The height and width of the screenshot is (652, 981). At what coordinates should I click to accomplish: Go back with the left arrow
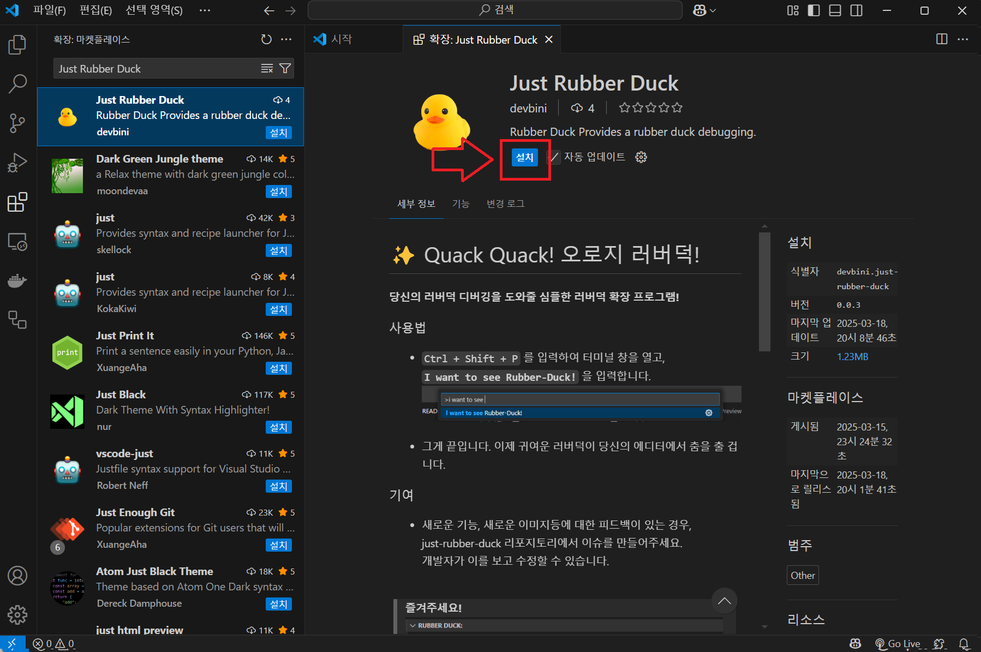[269, 10]
